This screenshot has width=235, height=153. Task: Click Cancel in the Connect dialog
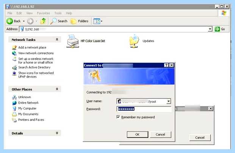[160, 134]
